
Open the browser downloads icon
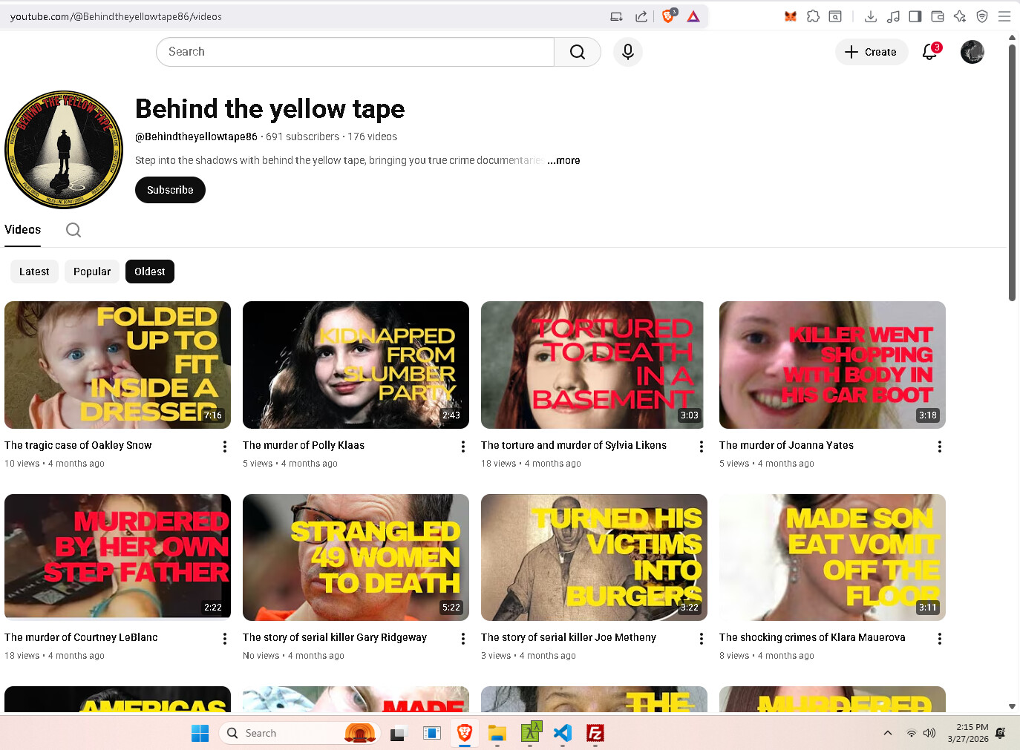(871, 16)
